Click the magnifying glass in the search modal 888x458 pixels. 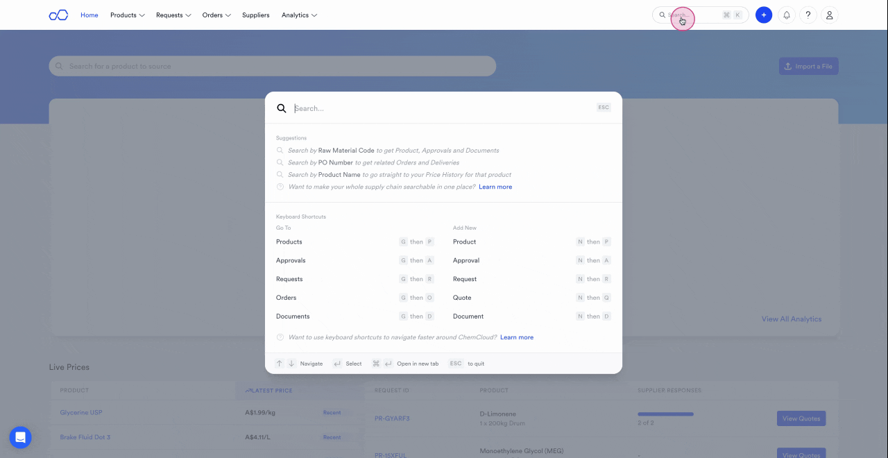coord(281,108)
